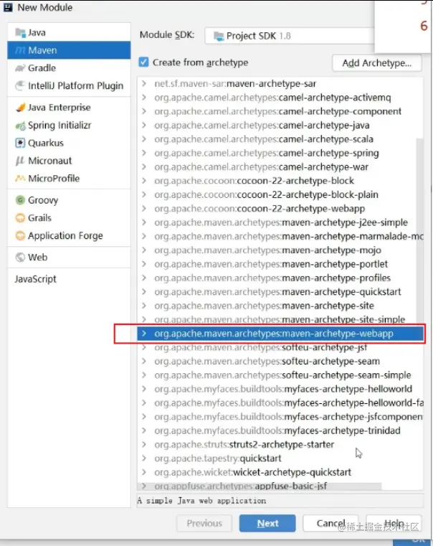Select IntelliJ Platform Plugin module type
Viewport: 433px width, 546px height.
69,85
